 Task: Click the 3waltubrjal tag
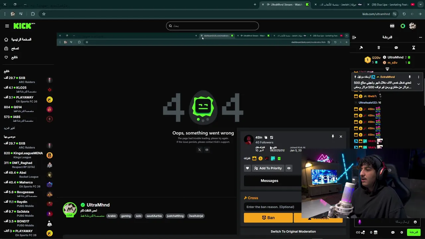196,216
